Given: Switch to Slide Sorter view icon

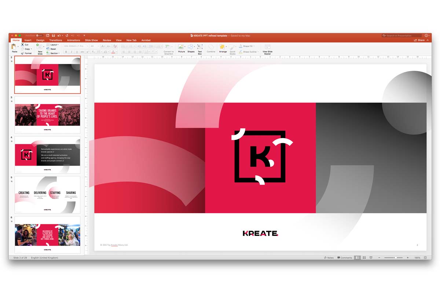Looking at the screenshot, I should (364, 257).
